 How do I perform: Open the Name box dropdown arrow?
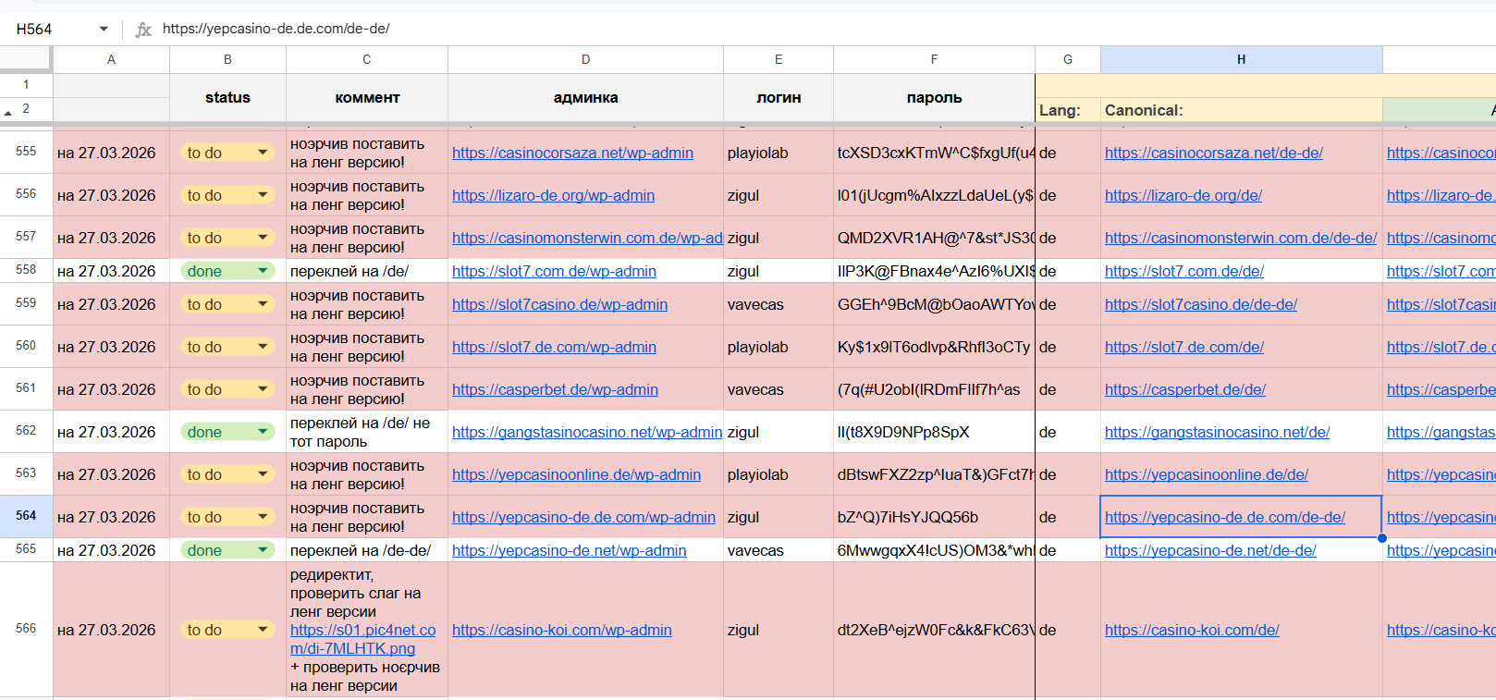(x=104, y=30)
